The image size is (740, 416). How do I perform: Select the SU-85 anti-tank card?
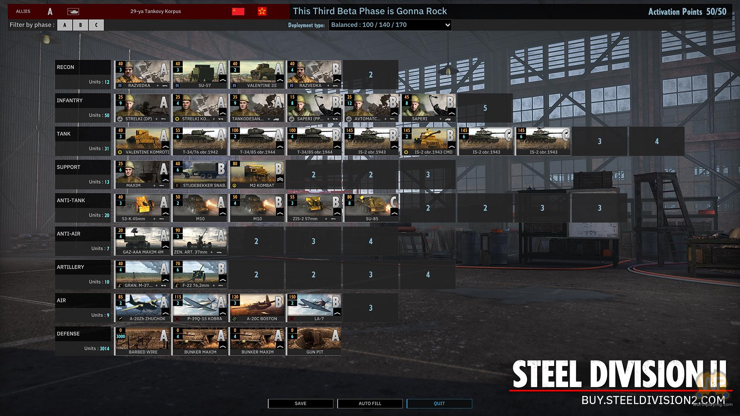tap(371, 208)
